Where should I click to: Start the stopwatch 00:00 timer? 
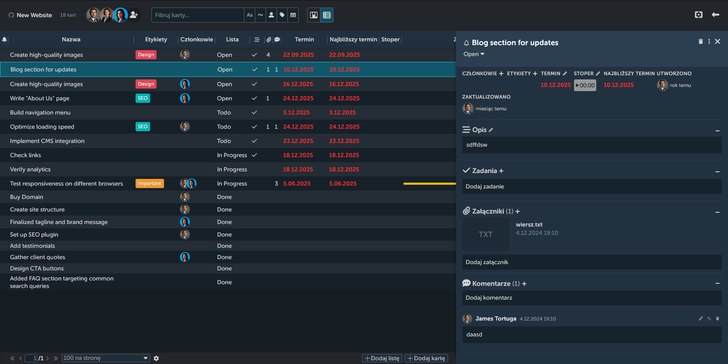click(585, 85)
